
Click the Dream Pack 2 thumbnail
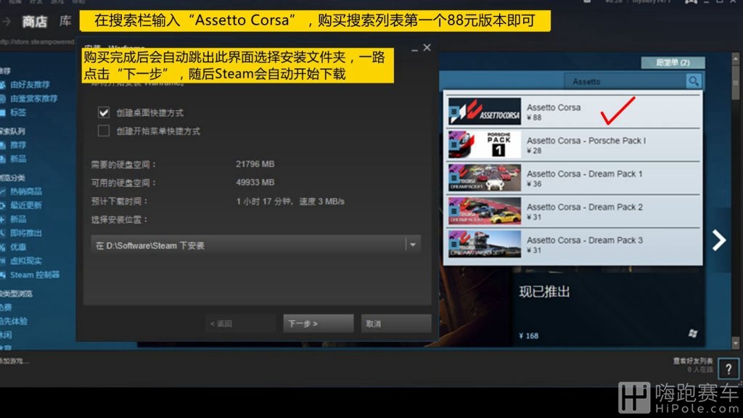(x=484, y=211)
